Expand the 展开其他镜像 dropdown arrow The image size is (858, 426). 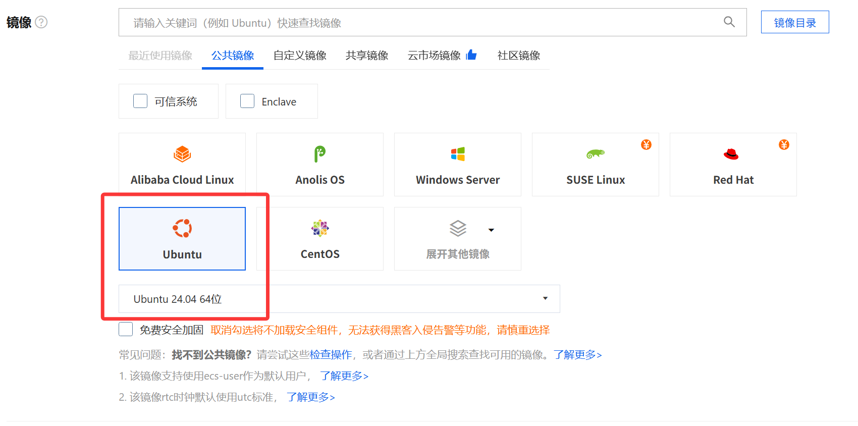click(x=491, y=230)
